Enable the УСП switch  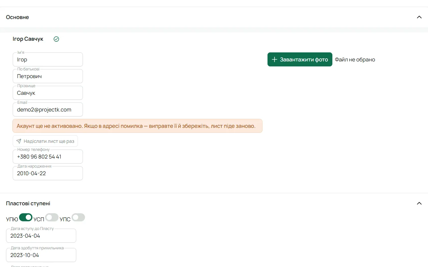coord(52,217)
